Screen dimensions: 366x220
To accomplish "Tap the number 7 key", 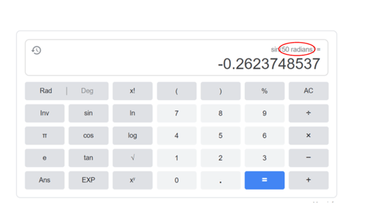I will [176, 113].
